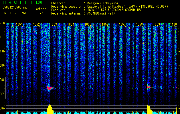Click the file name 0508121050.png
This screenshot has width=180, height=114.
[x=15, y=7]
